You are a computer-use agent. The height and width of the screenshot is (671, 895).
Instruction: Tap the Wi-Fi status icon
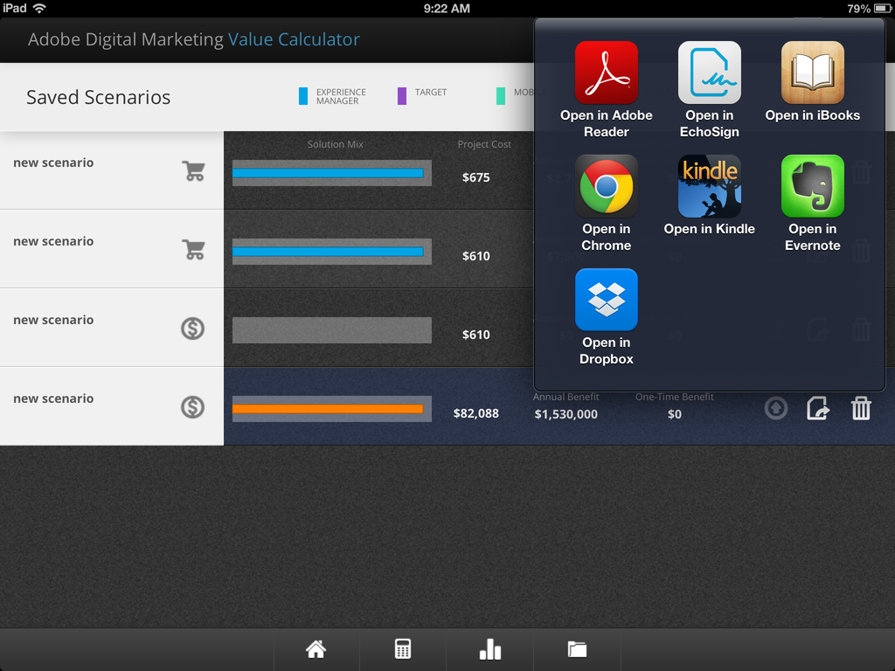39,8
